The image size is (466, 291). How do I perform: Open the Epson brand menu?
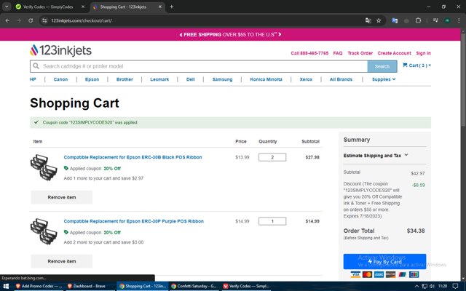pyautogui.click(x=92, y=79)
